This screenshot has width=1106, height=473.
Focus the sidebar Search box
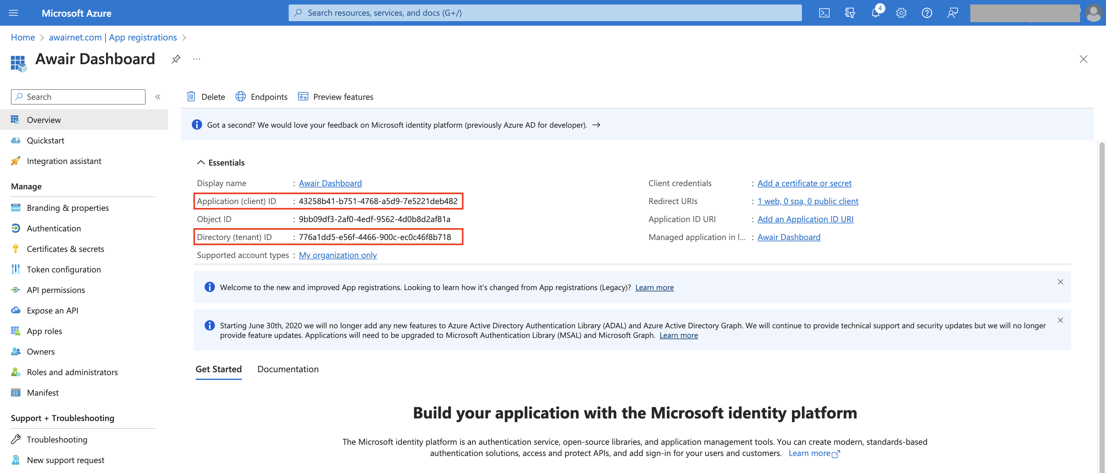coord(78,97)
